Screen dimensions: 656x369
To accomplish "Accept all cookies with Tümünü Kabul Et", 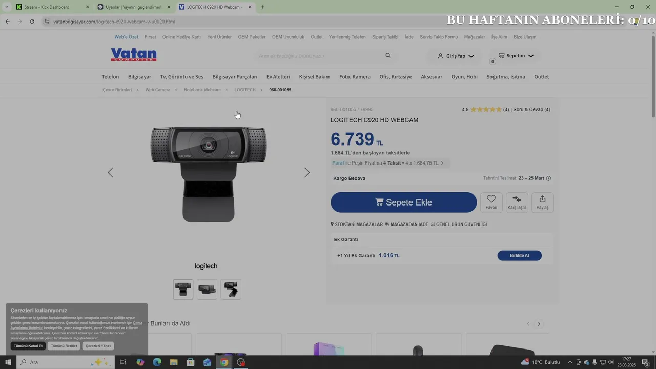I will pos(28,346).
